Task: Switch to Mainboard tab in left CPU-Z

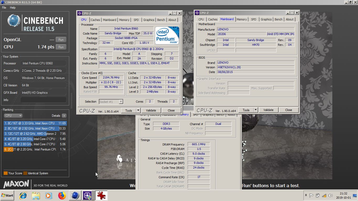Action: pos(110,20)
